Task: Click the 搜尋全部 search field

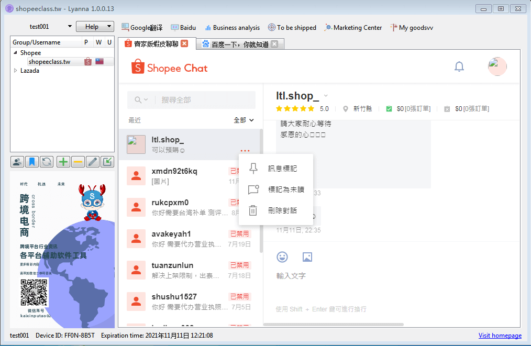Action: point(191,100)
